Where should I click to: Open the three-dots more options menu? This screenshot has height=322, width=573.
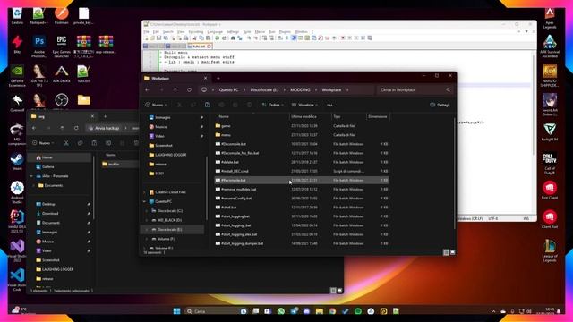click(329, 105)
